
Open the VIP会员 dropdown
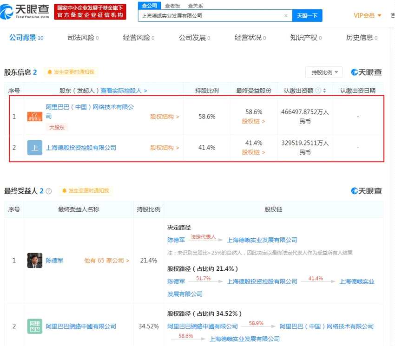[x=367, y=16]
